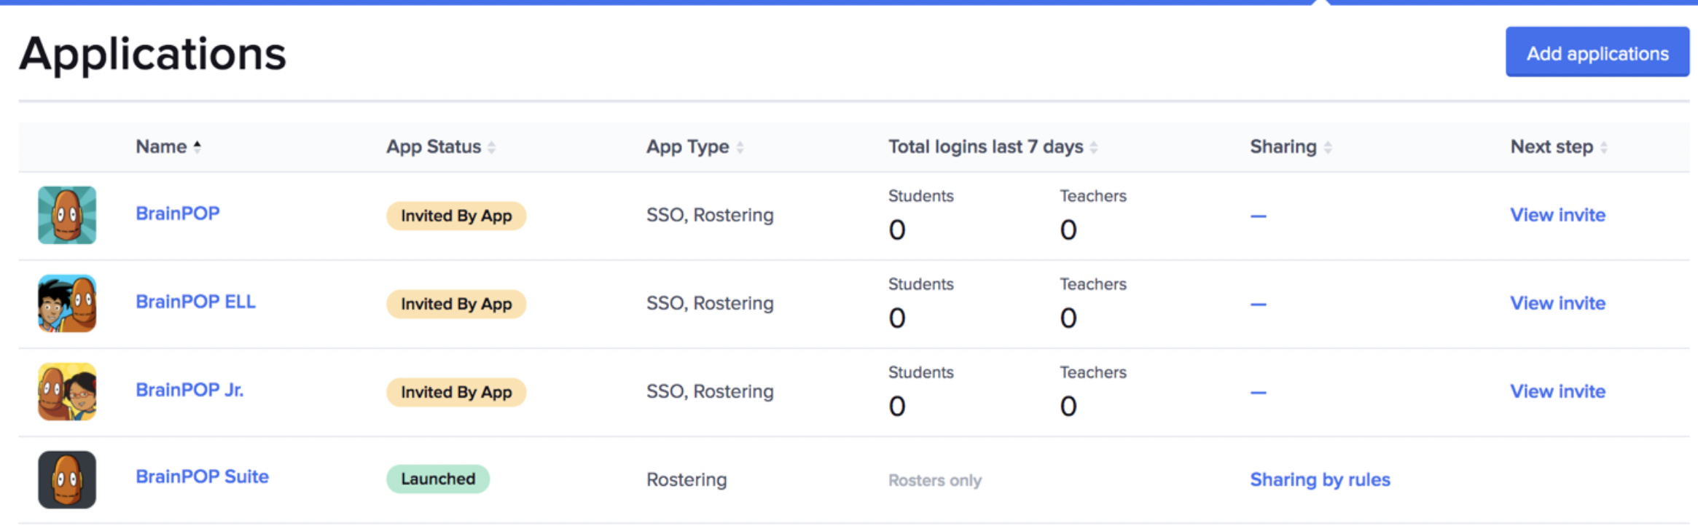Sort by Name column arrow
The height and width of the screenshot is (526, 1698).
(197, 147)
